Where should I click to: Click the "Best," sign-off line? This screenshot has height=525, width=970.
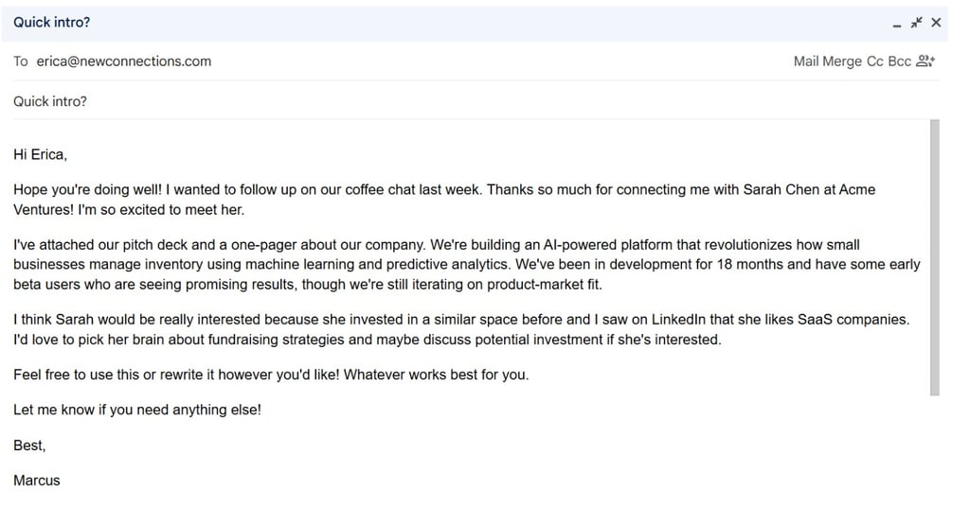pos(29,445)
